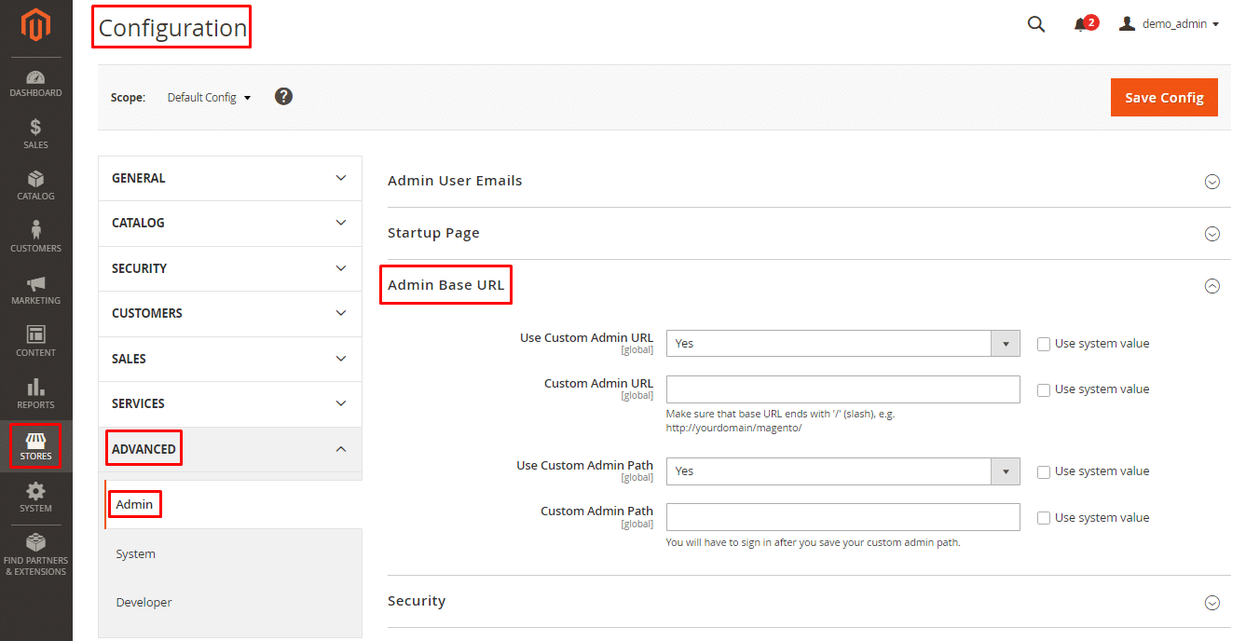Toggle Use system value for Use Custom Admin Path

[1044, 471]
